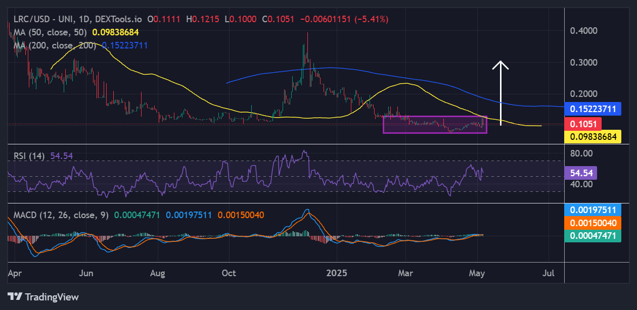The image size is (637, 310).
Task: Click the RSI (14) indicator label
Action: click(x=29, y=157)
